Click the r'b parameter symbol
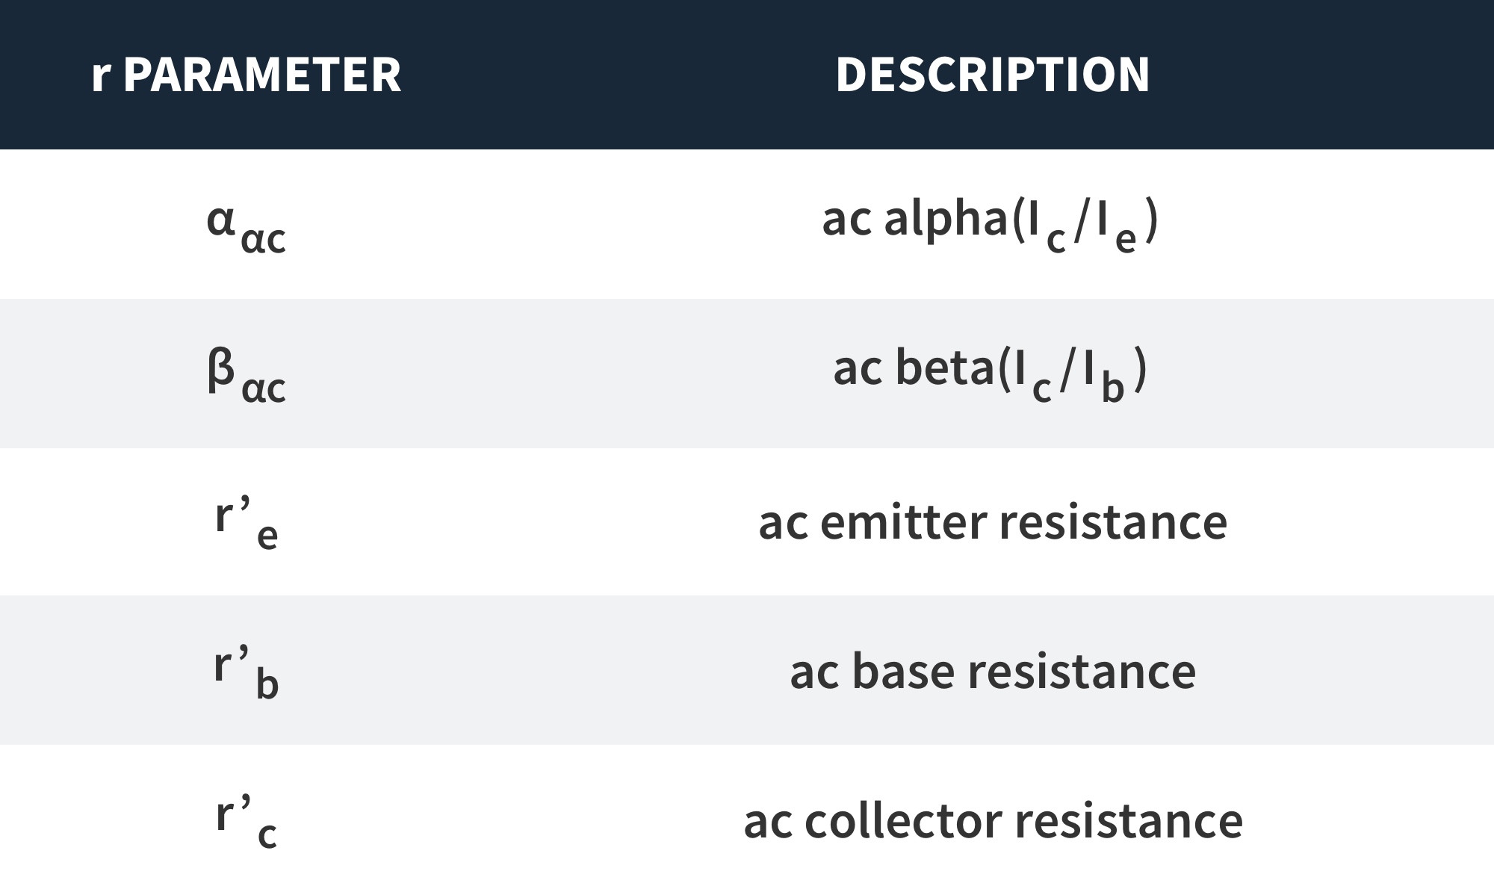Viewport: 1494px width, 895px height. [247, 672]
